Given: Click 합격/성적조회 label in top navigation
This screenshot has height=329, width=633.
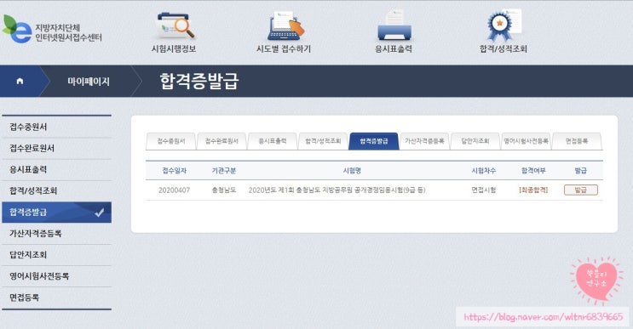Looking at the screenshot, I should point(503,48).
